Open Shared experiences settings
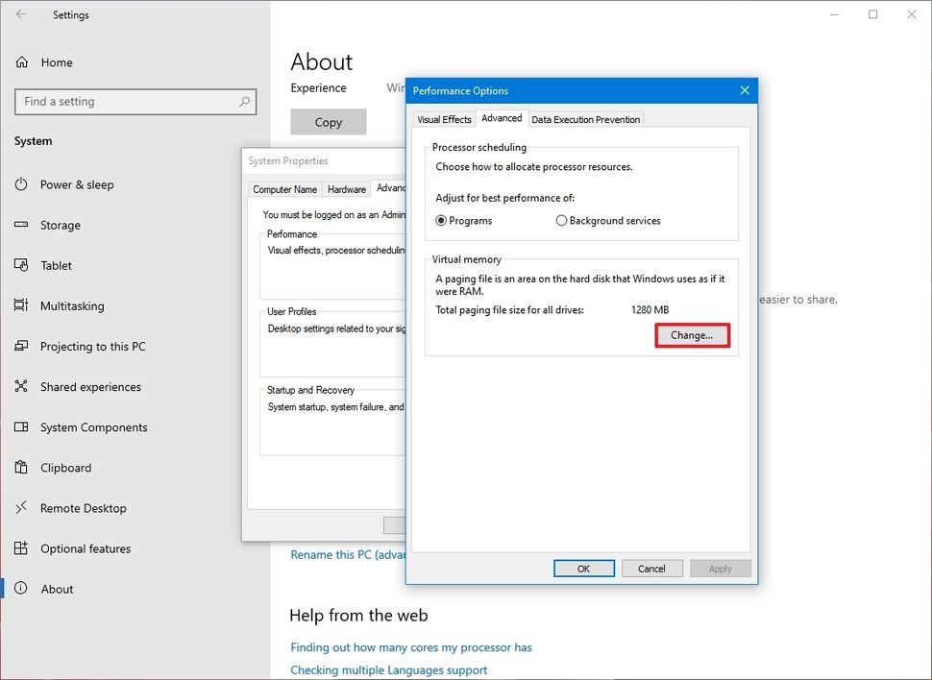The image size is (932, 680). [90, 386]
